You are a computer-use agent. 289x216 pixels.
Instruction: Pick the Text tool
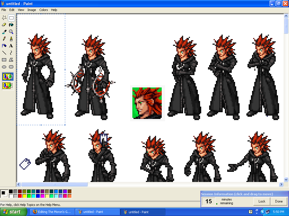(11, 46)
